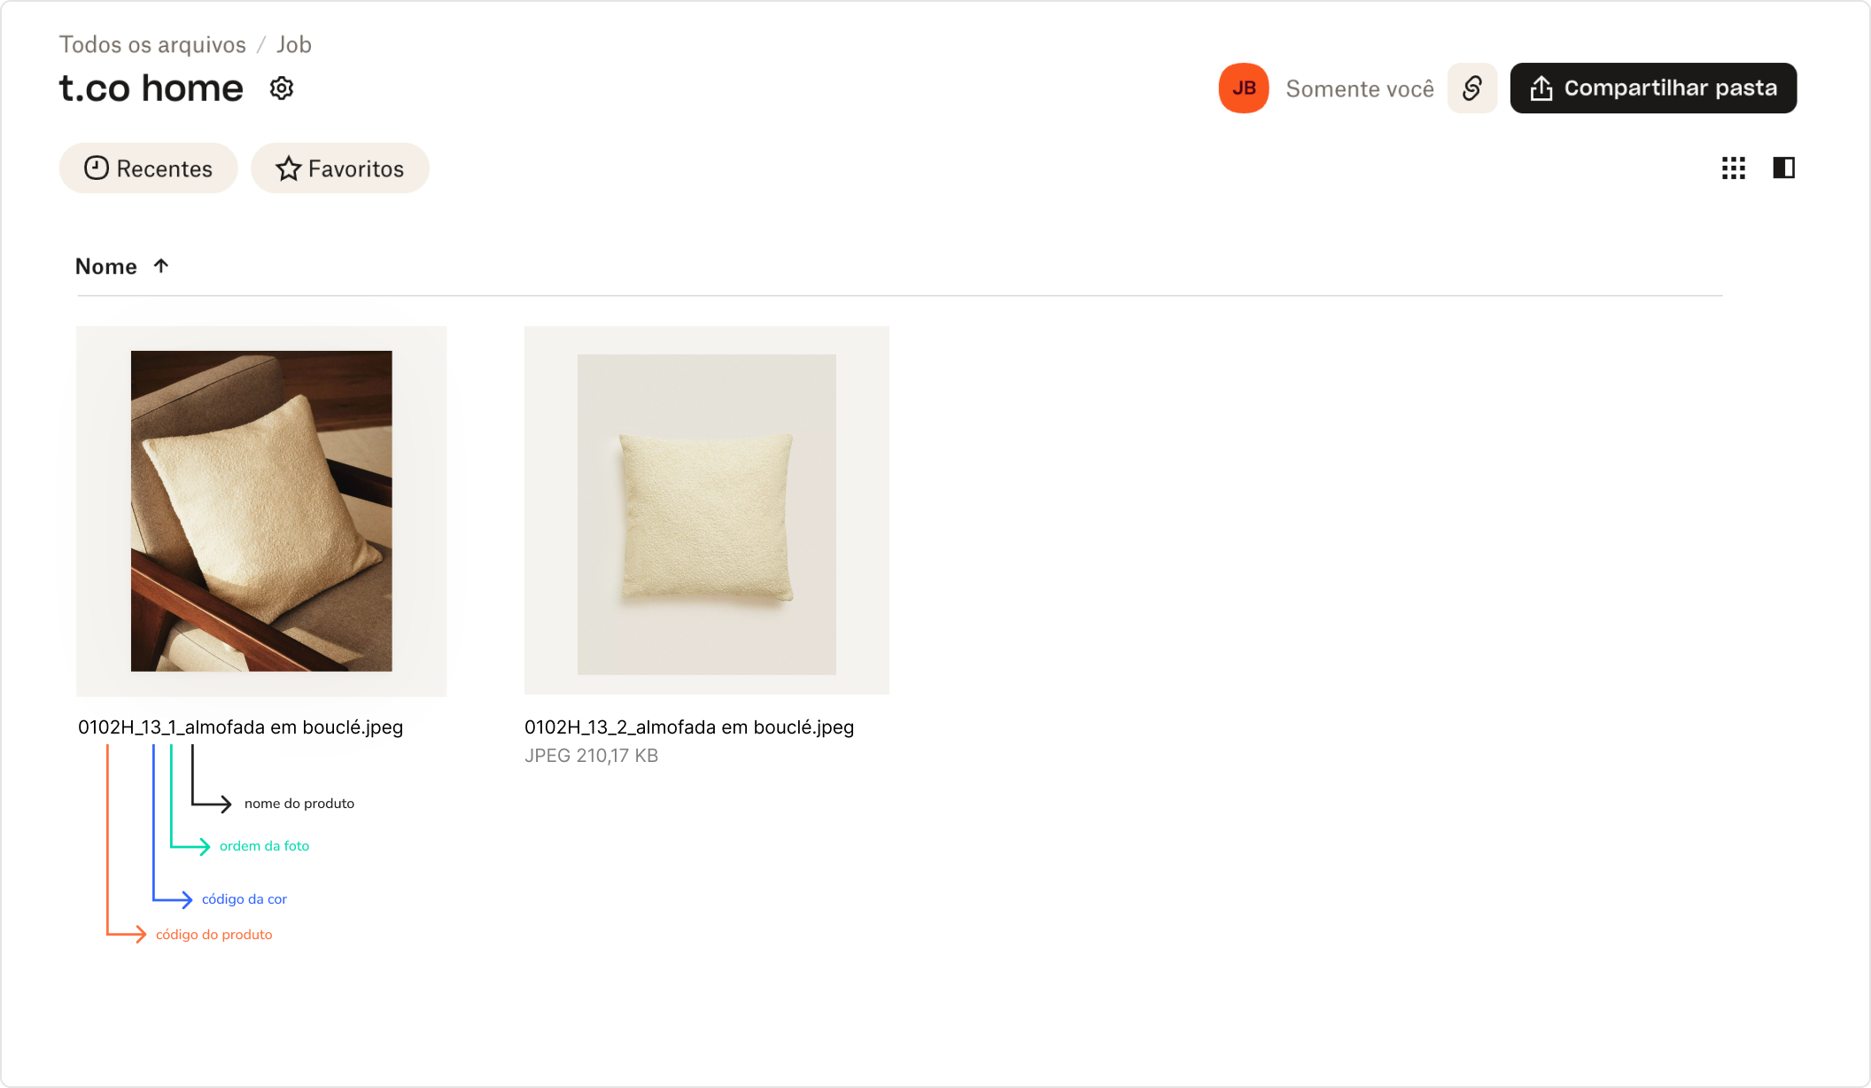The width and height of the screenshot is (1871, 1088).
Task: Open the pillow on armchair thumbnail
Action: click(x=261, y=511)
